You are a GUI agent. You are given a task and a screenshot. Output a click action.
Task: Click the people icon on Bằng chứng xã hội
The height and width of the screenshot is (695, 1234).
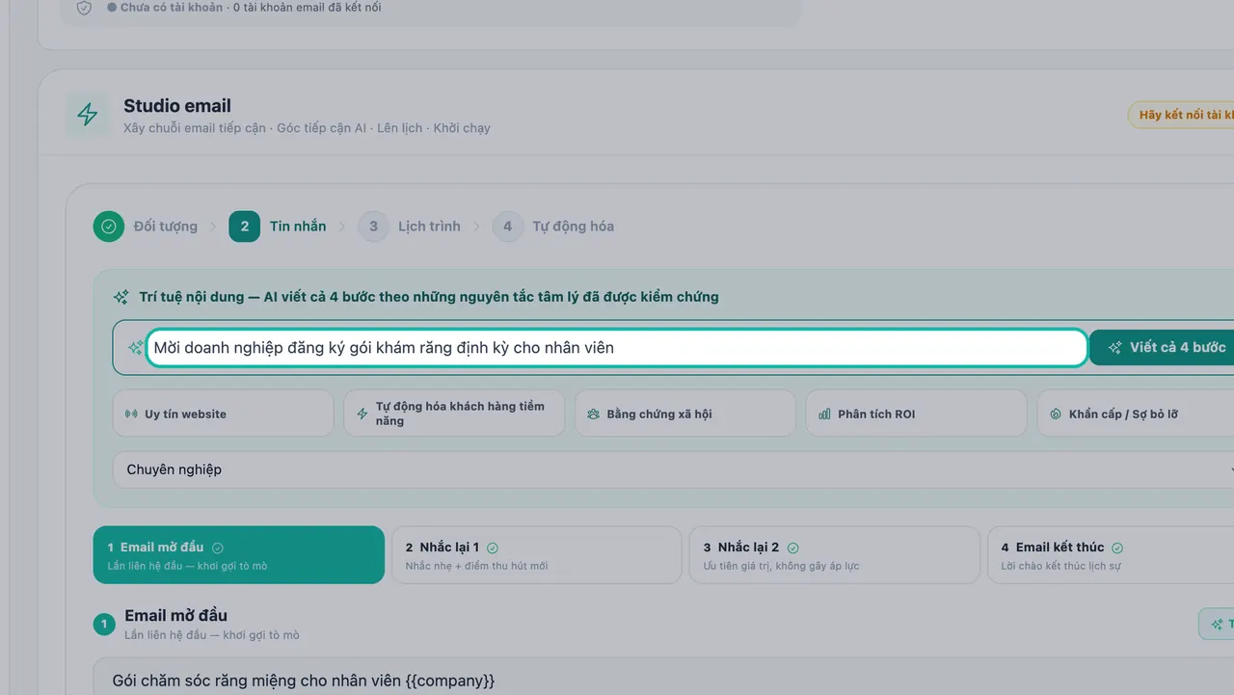(594, 414)
